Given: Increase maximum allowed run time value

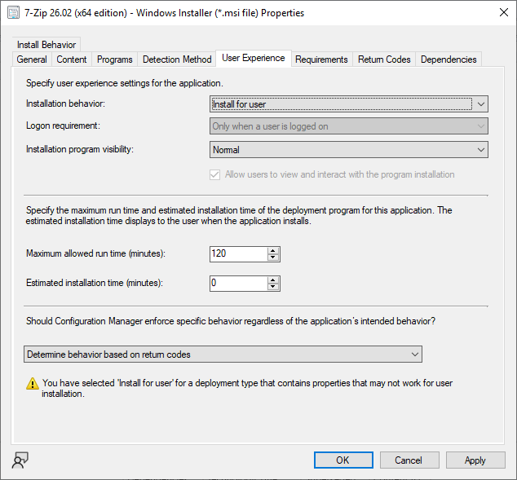Looking at the screenshot, I should 273,251.
